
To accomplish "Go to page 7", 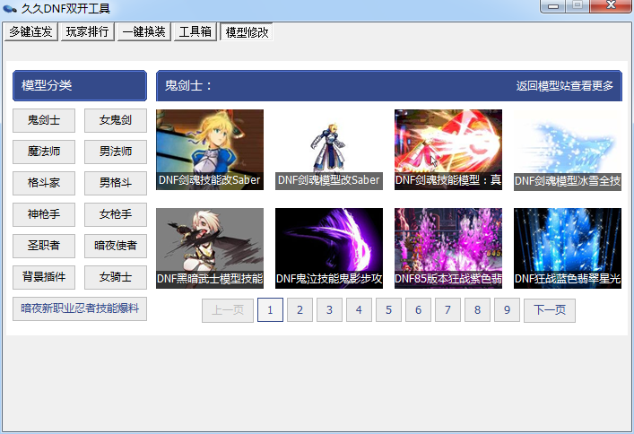I will (447, 310).
